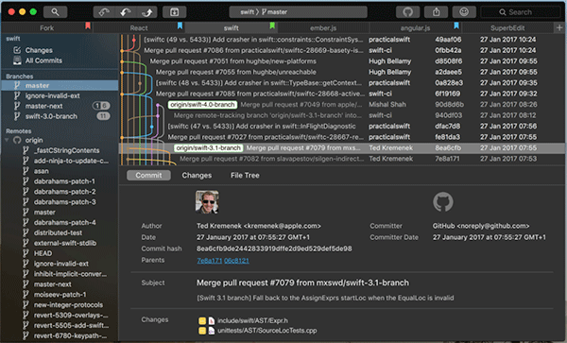The width and height of the screenshot is (567, 343).
Task: Click the origin/swift-4.0-branch label
Action: pos(202,105)
